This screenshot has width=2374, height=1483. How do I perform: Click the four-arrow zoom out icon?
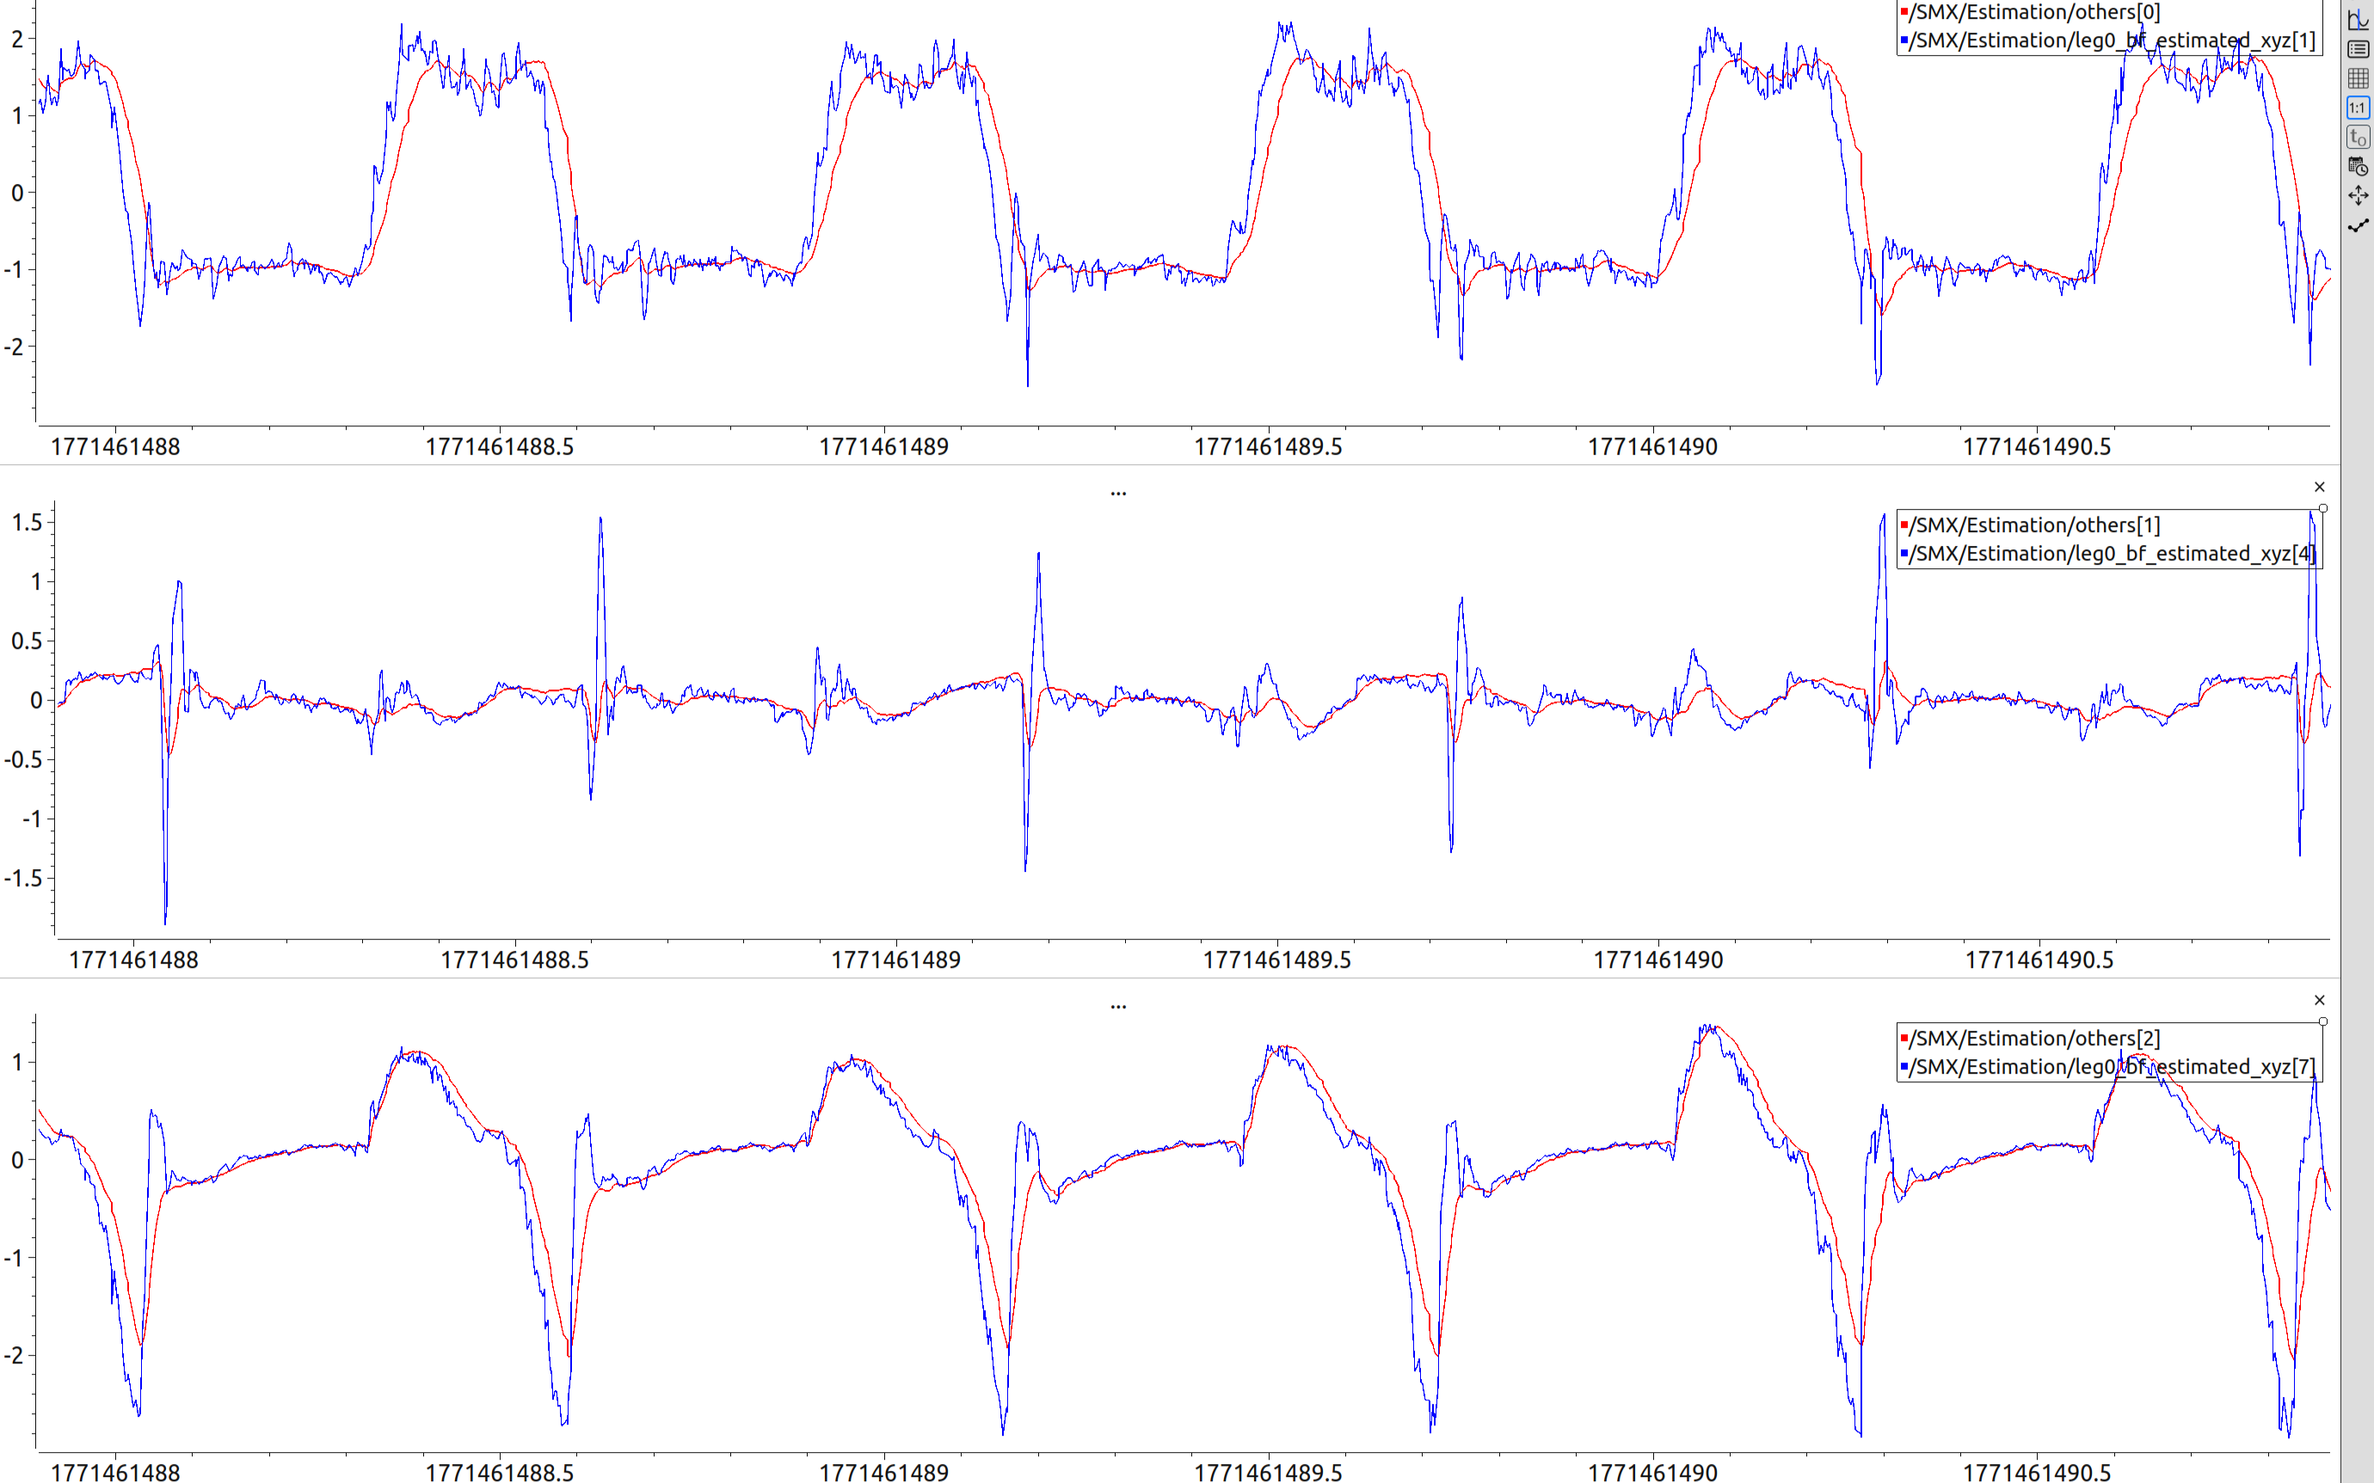2358,196
